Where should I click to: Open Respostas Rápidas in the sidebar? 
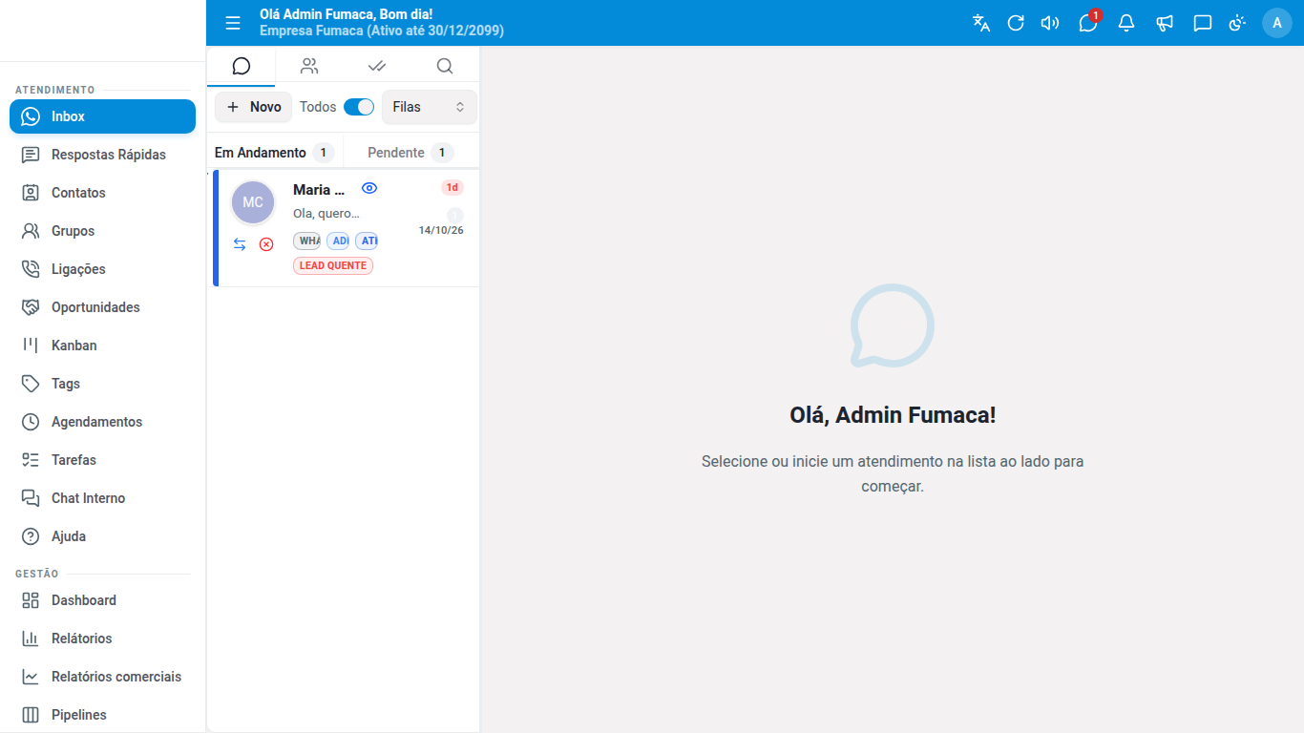click(103, 155)
